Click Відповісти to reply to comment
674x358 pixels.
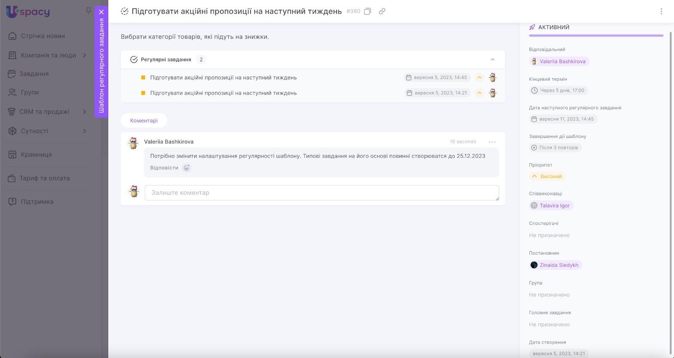tap(164, 168)
